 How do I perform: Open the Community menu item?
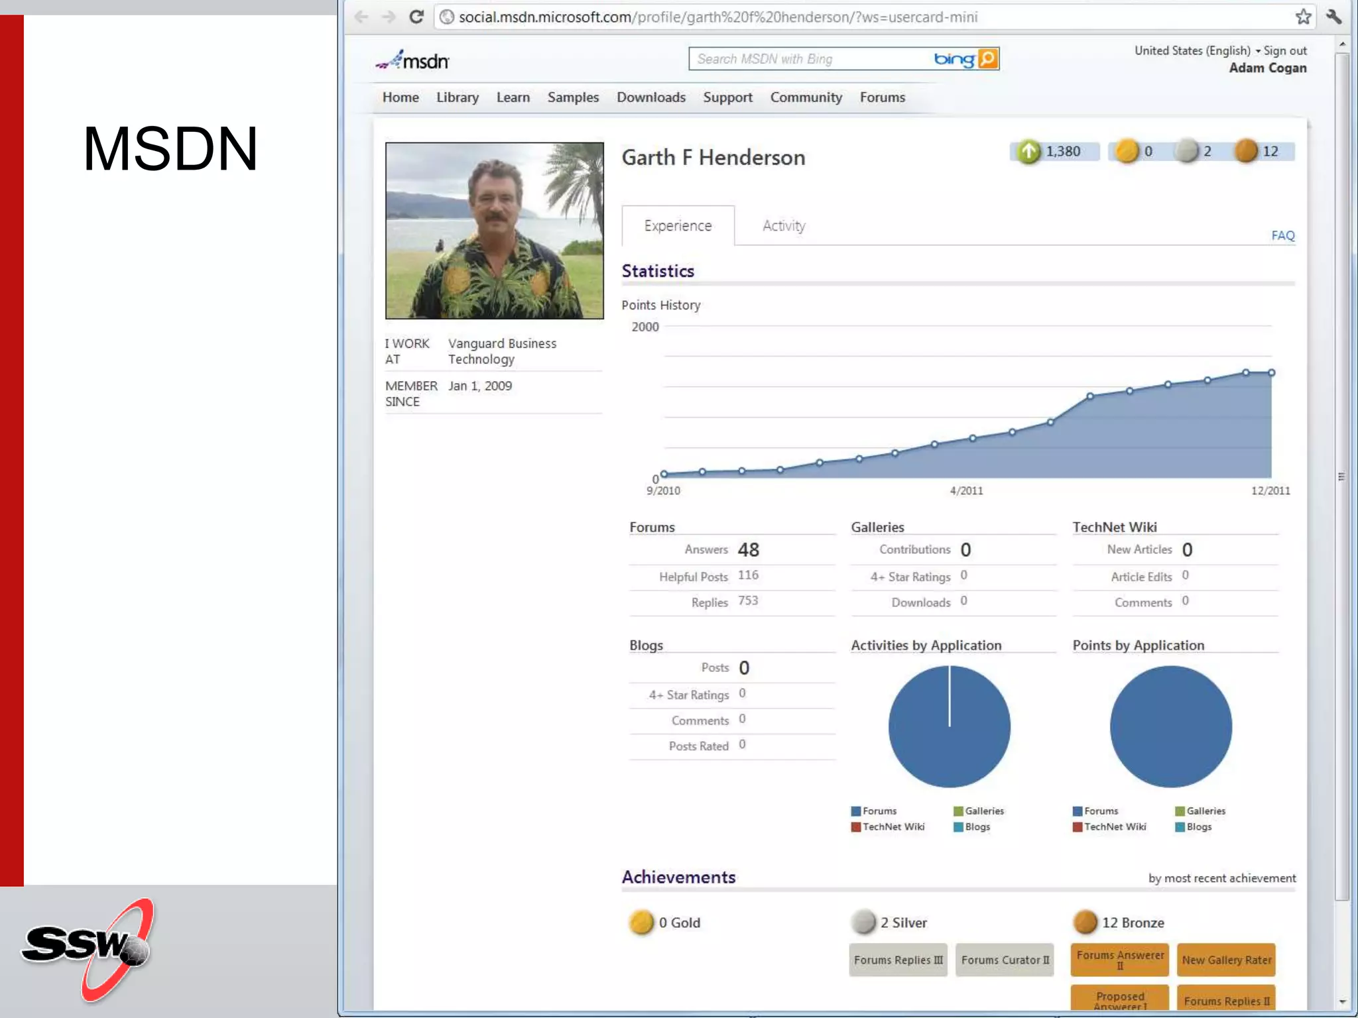tap(806, 97)
